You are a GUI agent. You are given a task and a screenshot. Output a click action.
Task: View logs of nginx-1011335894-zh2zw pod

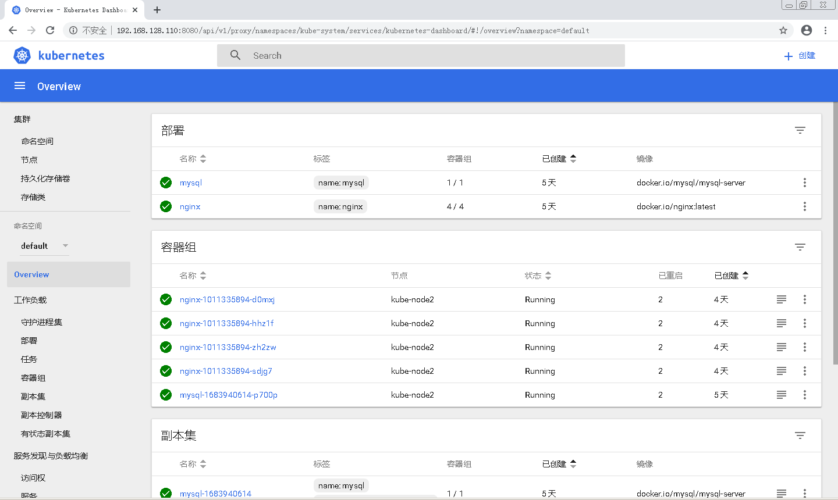782,347
